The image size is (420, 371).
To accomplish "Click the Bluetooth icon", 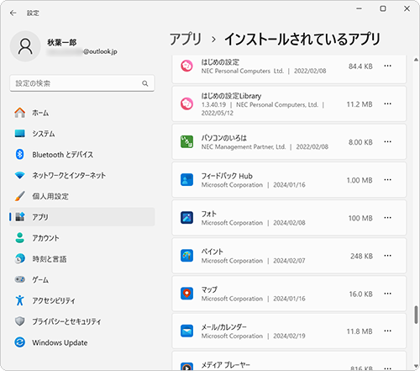I will pyautogui.click(x=20, y=154).
